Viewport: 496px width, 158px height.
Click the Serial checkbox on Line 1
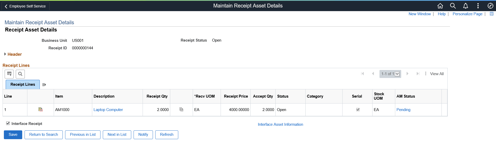tap(358, 109)
